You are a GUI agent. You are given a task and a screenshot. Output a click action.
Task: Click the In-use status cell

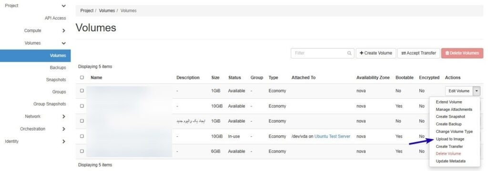pos(234,136)
